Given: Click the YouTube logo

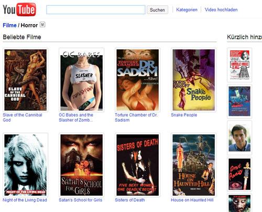Looking at the screenshot, I should pyautogui.click(x=19, y=9).
